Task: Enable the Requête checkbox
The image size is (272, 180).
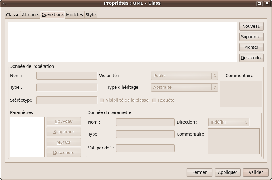Action: click(x=154, y=100)
